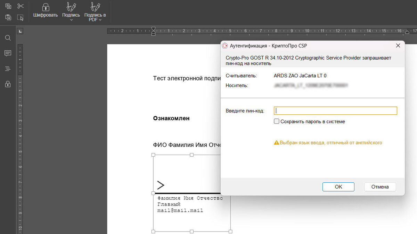417x234 pixels.
Task: Click the Ознакомлен heading in document
Action: pos(171,118)
